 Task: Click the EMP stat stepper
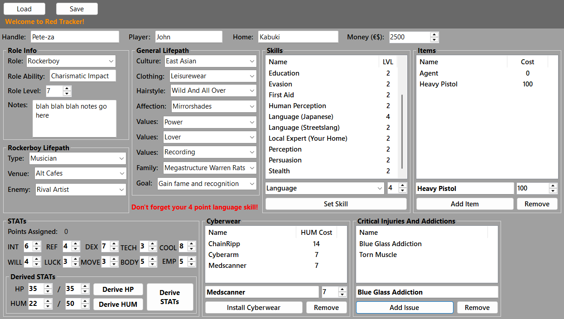(188, 262)
